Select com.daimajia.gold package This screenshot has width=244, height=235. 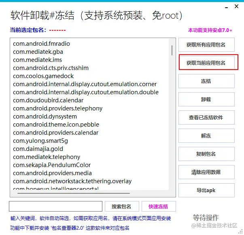(x=38, y=149)
